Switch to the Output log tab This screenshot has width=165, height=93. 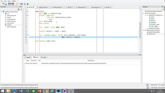(x=44, y=57)
